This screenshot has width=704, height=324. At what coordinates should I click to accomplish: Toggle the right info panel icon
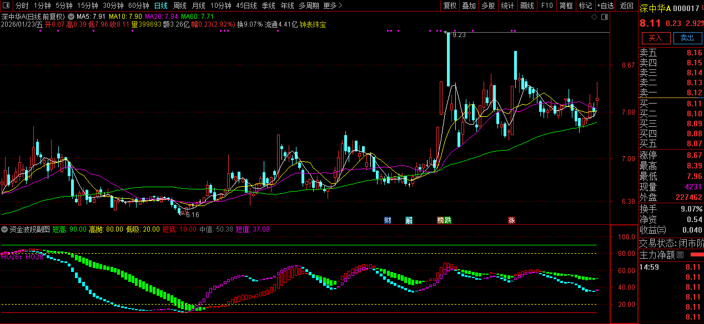(605, 17)
